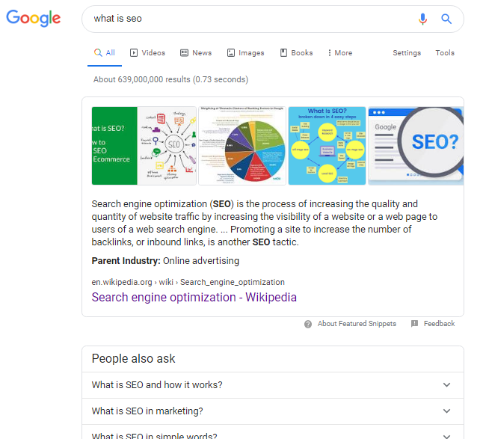Go to the Books results tab

pyautogui.click(x=297, y=53)
